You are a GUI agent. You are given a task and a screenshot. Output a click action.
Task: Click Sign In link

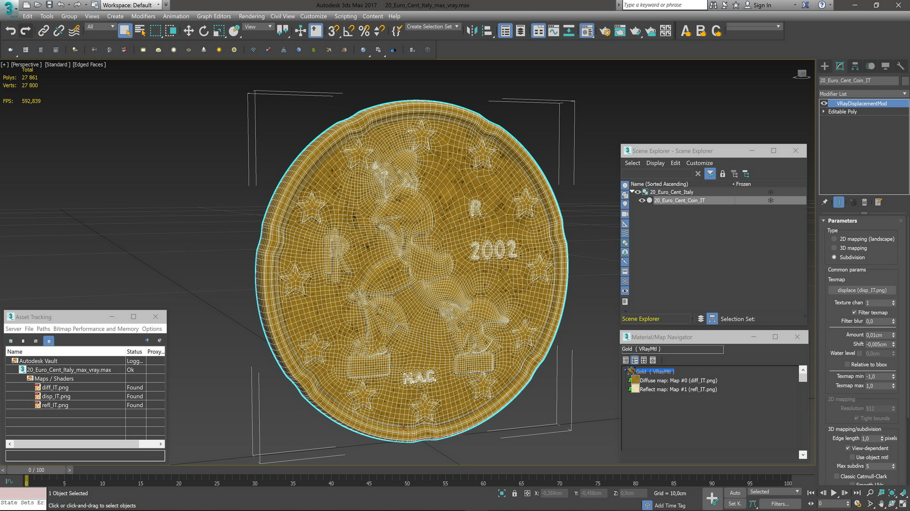pyautogui.click(x=762, y=5)
